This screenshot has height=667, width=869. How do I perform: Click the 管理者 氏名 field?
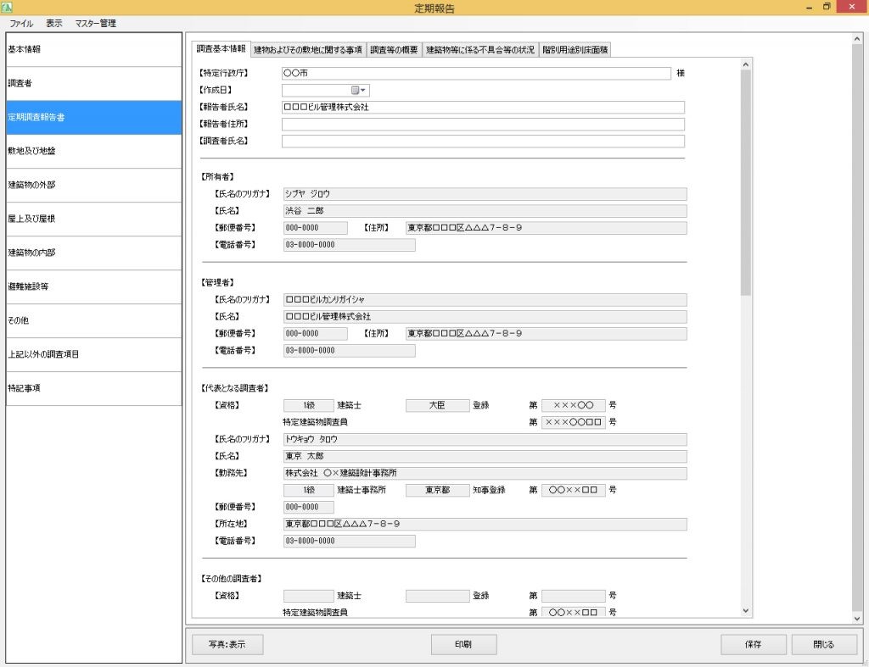485,317
